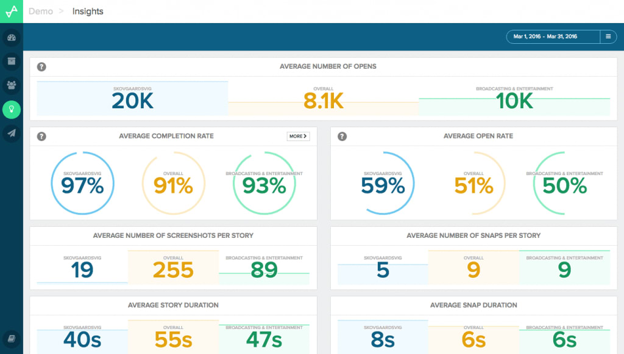
Task: Select the Insights lightbulb icon in sidebar
Action: (12, 109)
